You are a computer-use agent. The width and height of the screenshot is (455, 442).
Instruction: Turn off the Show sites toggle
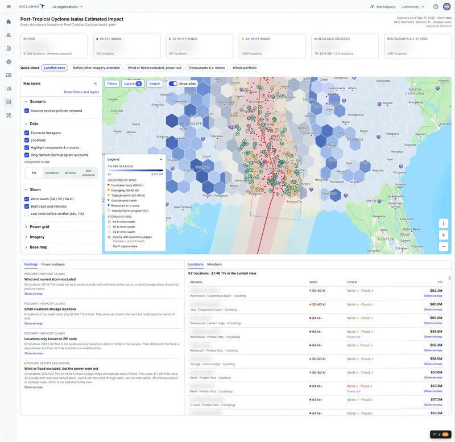click(x=173, y=84)
